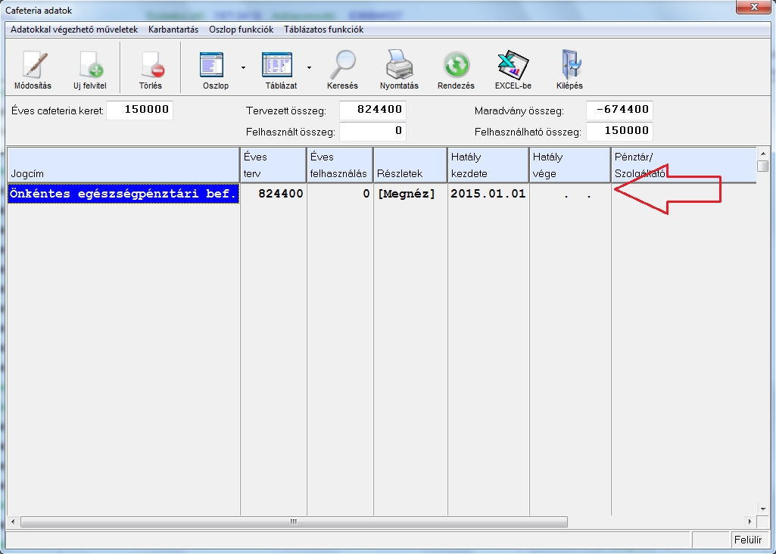The height and width of the screenshot is (554, 776).
Task: Click the Oszlop column toolbar icon
Action: 216,66
